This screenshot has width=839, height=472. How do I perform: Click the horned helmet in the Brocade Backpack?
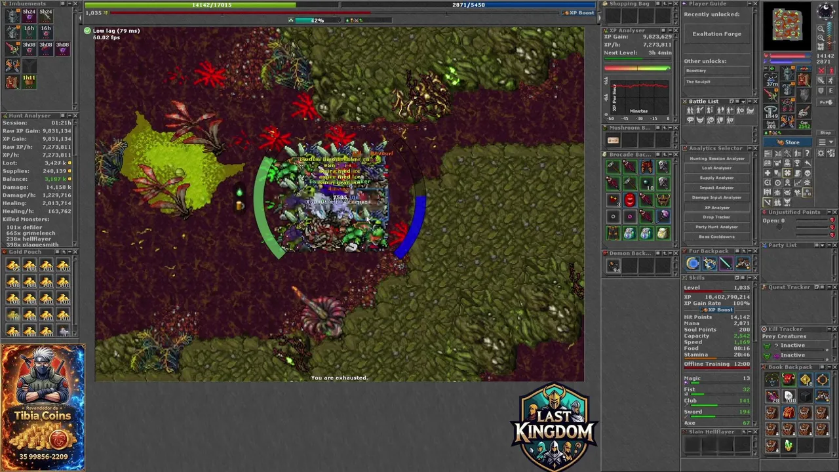663,200
